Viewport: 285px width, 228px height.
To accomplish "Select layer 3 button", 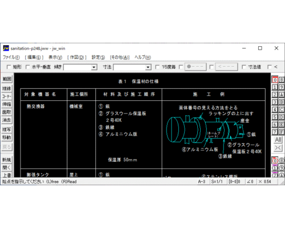I will tap(275, 102).
